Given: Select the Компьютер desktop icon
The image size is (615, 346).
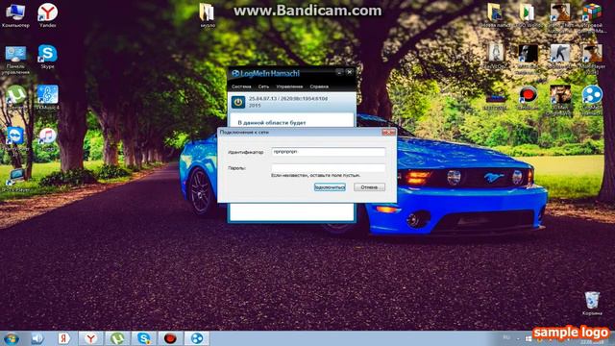Looking at the screenshot, I should pyautogui.click(x=15, y=15).
